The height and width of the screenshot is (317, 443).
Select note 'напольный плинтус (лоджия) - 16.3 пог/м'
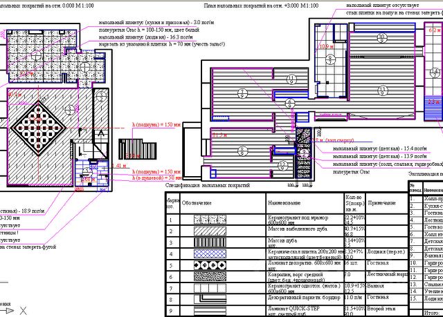coord(146,37)
